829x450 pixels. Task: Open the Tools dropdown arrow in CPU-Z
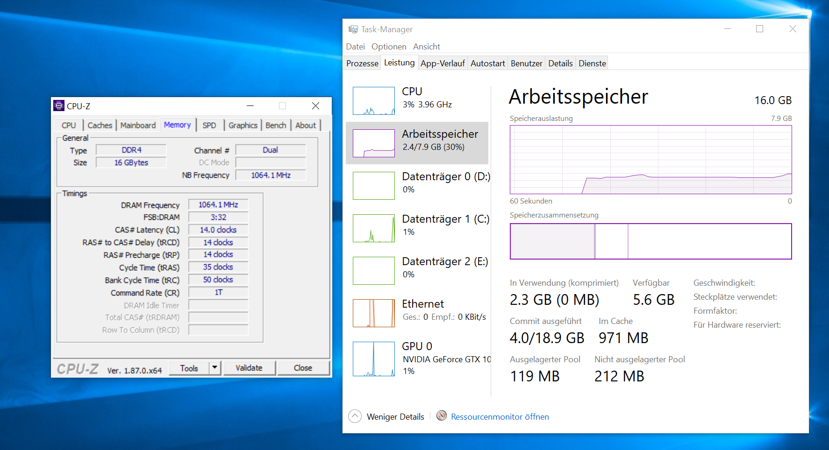(x=214, y=367)
